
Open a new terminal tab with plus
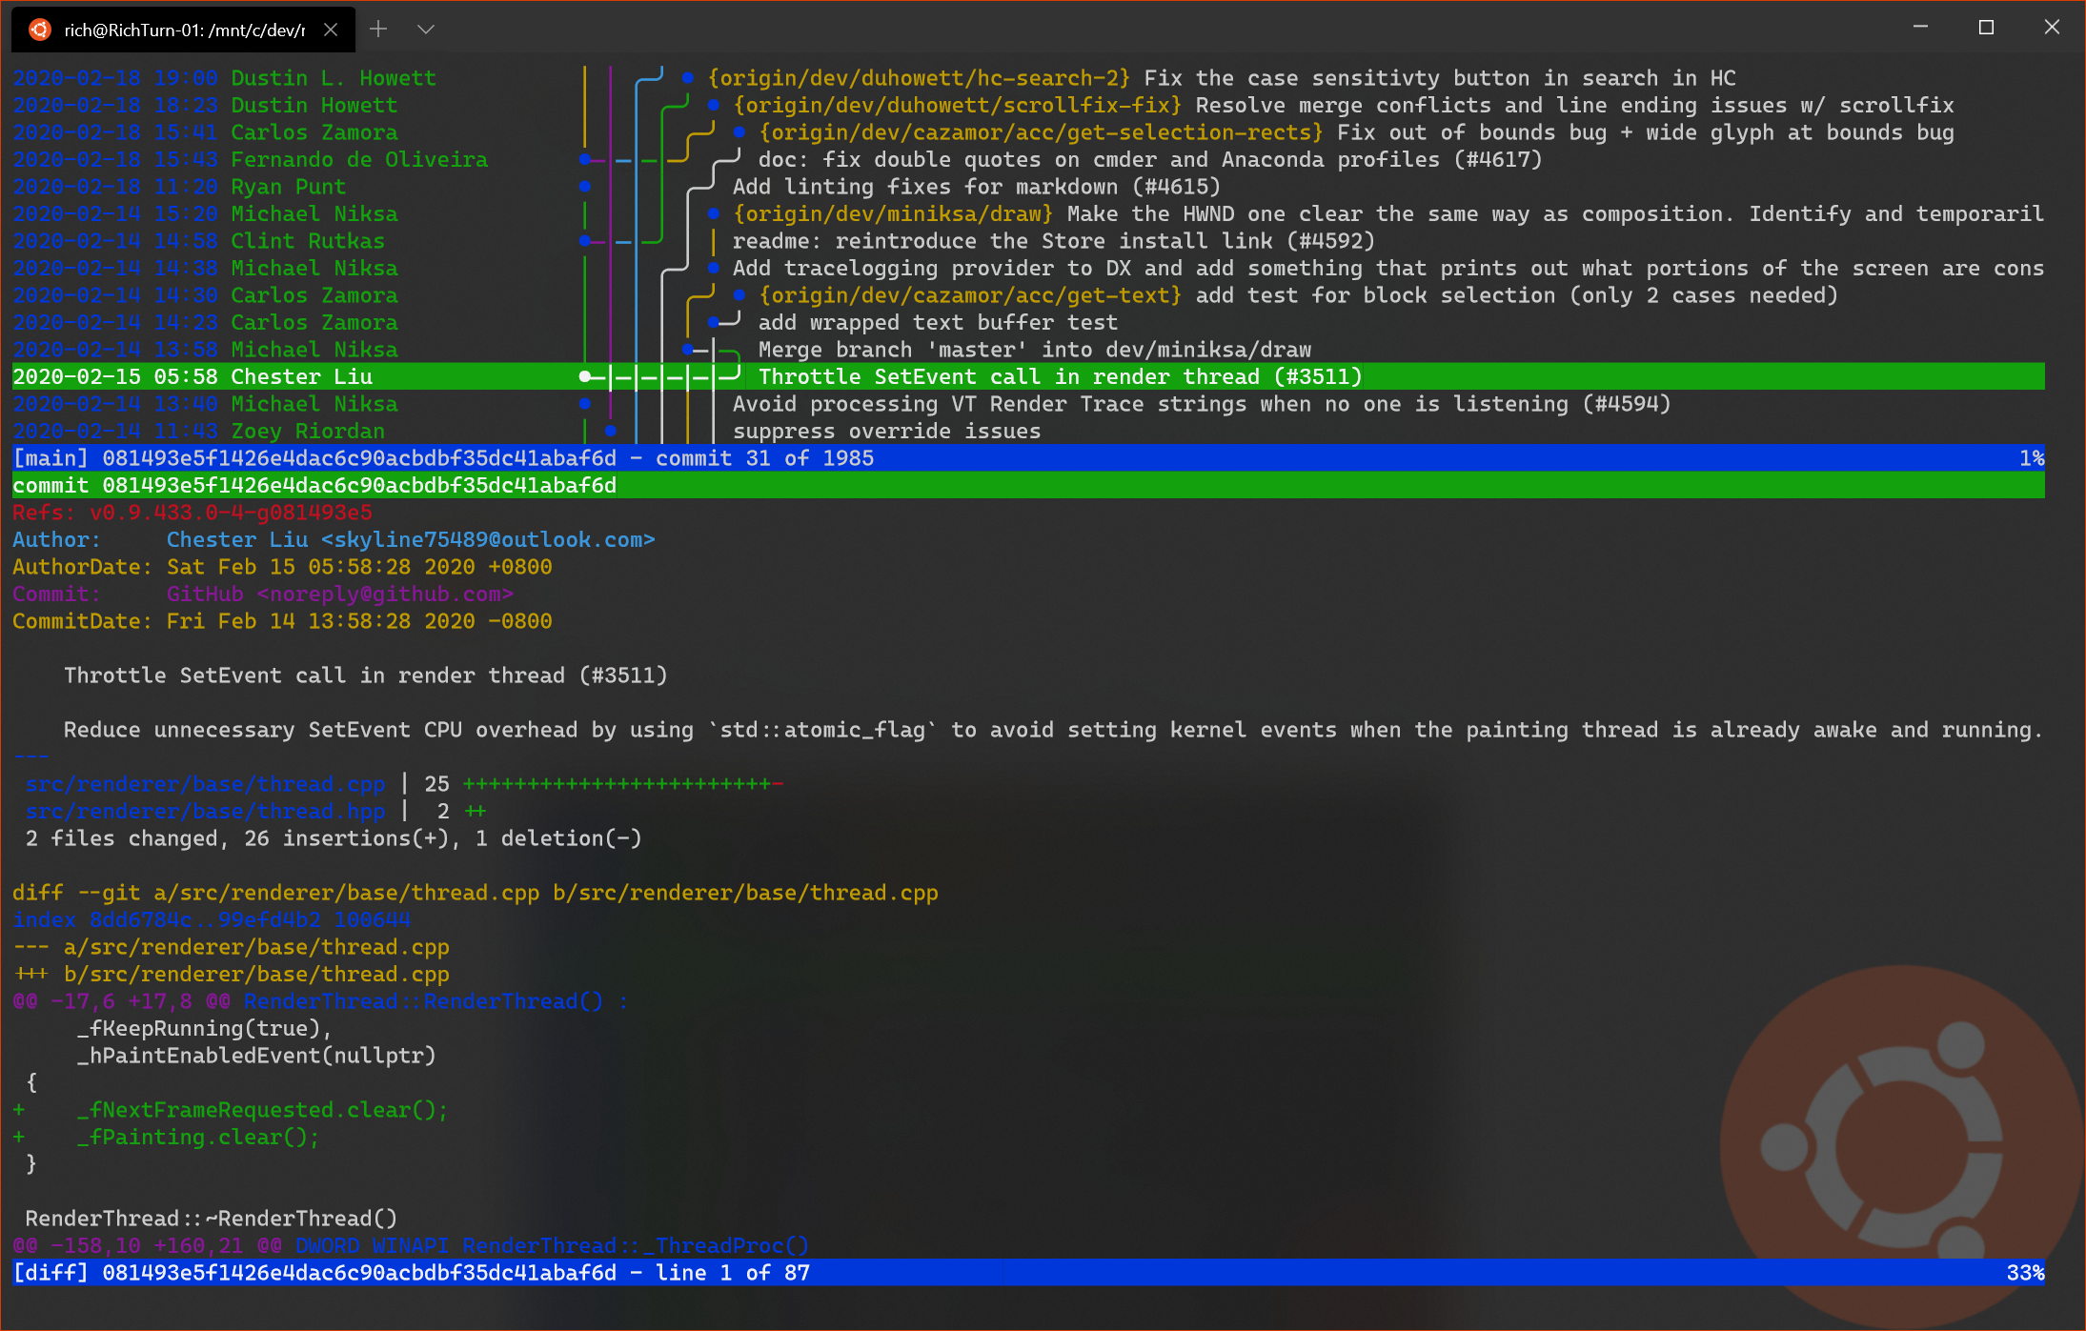[x=378, y=30]
